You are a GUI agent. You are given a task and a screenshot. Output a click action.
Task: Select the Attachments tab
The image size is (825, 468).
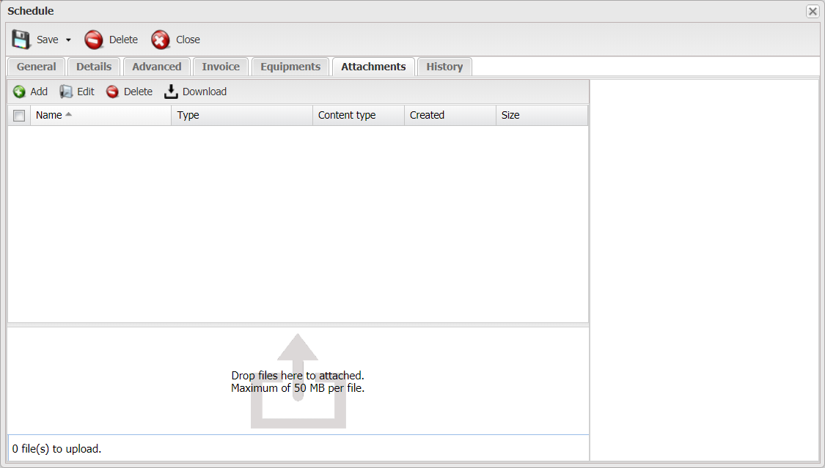point(373,67)
